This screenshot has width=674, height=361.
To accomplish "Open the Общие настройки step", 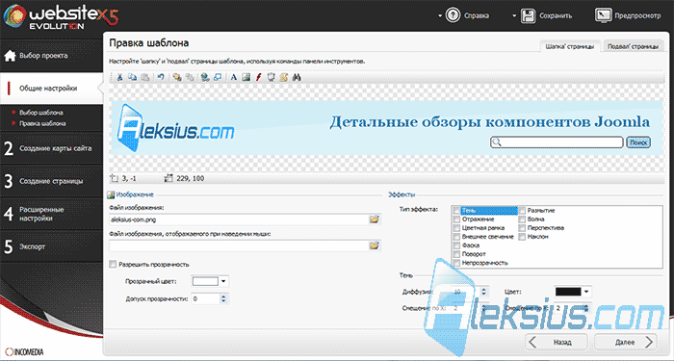I will 51,89.
